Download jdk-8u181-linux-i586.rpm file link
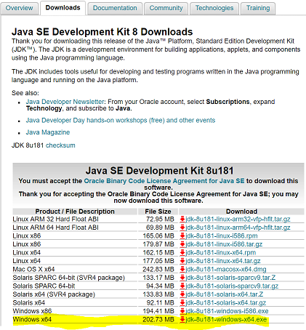Screen dimensions: 306x330 pyautogui.click(x=222, y=236)
